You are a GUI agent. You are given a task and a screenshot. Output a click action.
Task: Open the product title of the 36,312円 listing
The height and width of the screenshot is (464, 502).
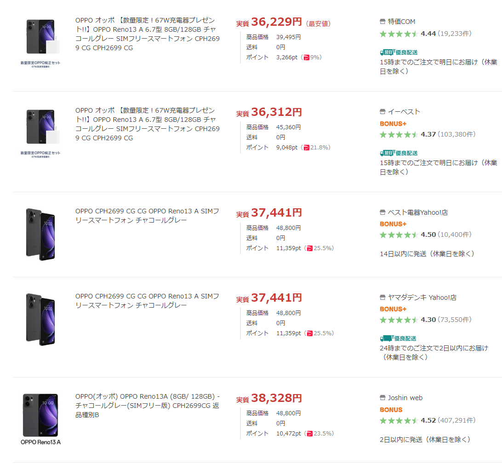[148, 124]
